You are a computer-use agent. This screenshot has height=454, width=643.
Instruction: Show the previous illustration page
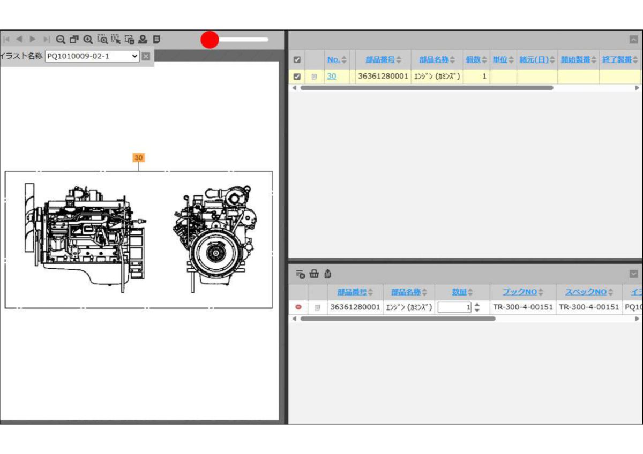19,39
